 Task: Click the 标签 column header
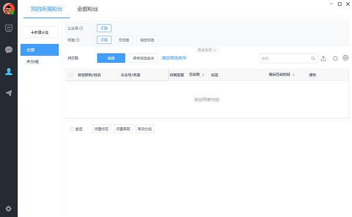(215, 75)
